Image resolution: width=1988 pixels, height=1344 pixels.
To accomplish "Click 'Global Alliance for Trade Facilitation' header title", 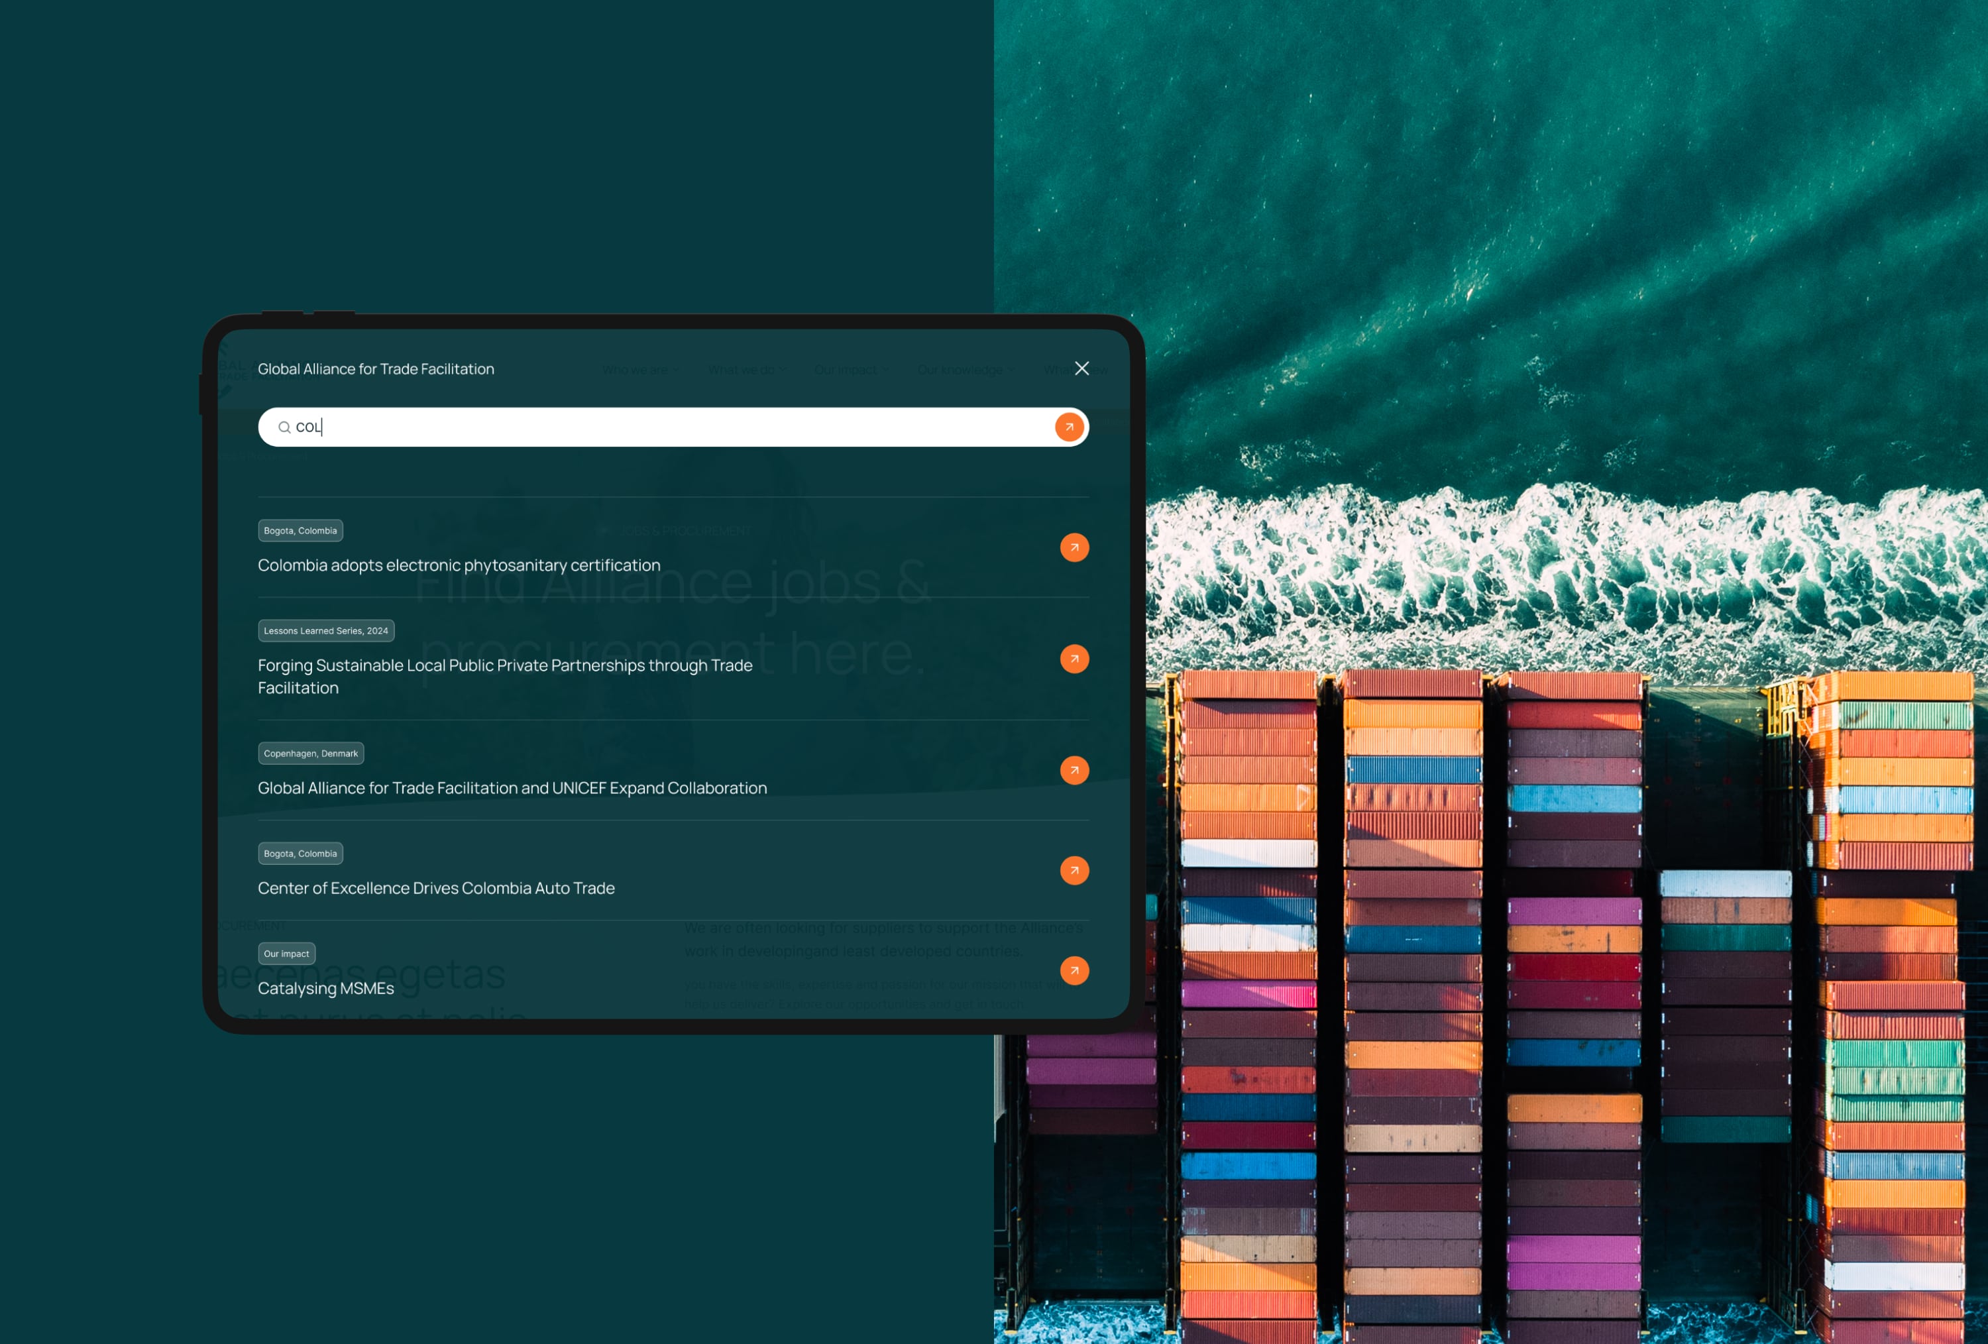I will (x=376, y=368).
